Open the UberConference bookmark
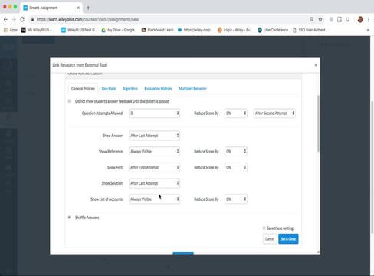The width and height of the screenshot is (374, 276). pyautogui.click(x=273, y=30)
